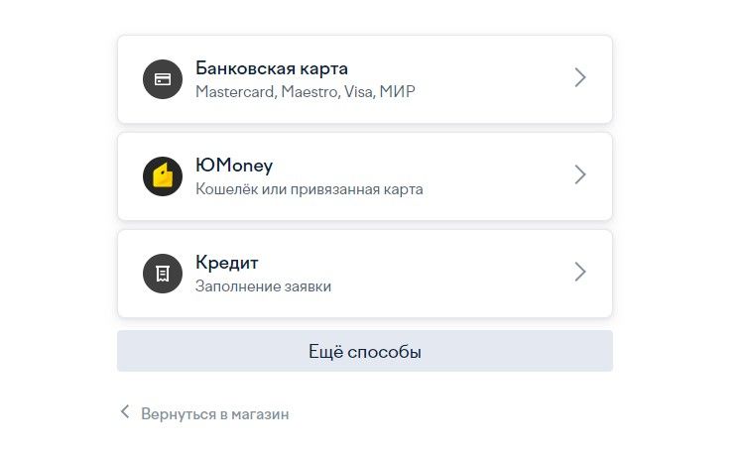
Task: Choose the whole ЮMoney payment card
Action: pos(365,176)
